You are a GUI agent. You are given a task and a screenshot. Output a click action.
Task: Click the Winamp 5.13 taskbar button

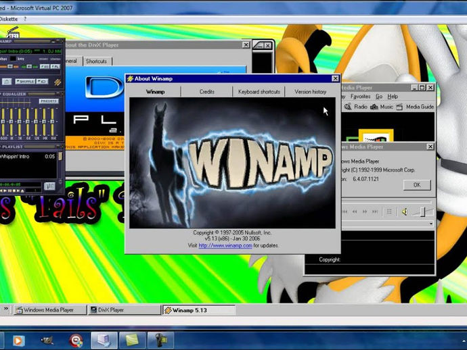click(x=199, y=310)
